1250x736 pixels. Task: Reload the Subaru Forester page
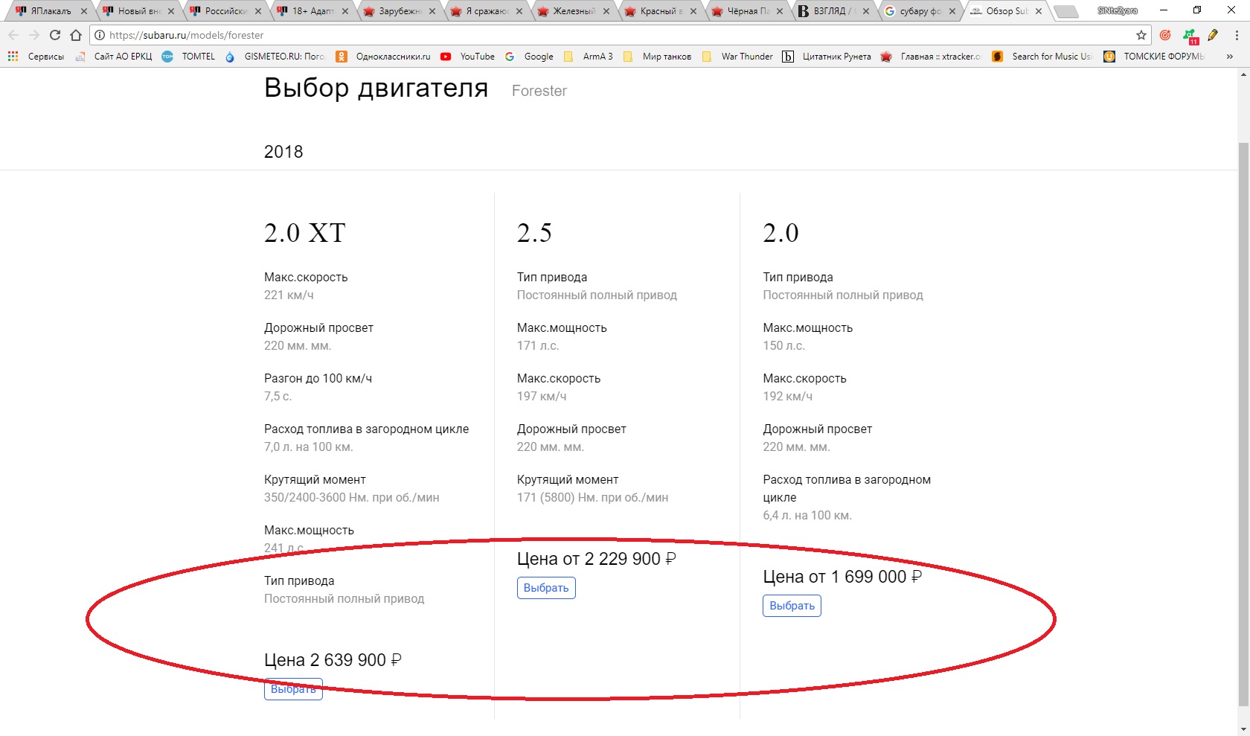click(55, 35)
